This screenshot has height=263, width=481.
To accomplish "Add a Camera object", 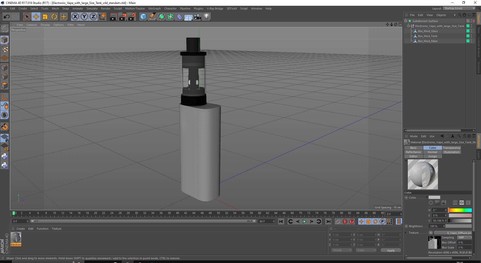I will point(198,17).
